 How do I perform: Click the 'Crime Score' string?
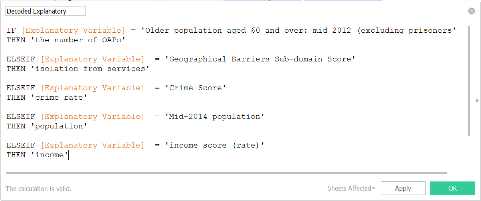[x=196, y=88]
